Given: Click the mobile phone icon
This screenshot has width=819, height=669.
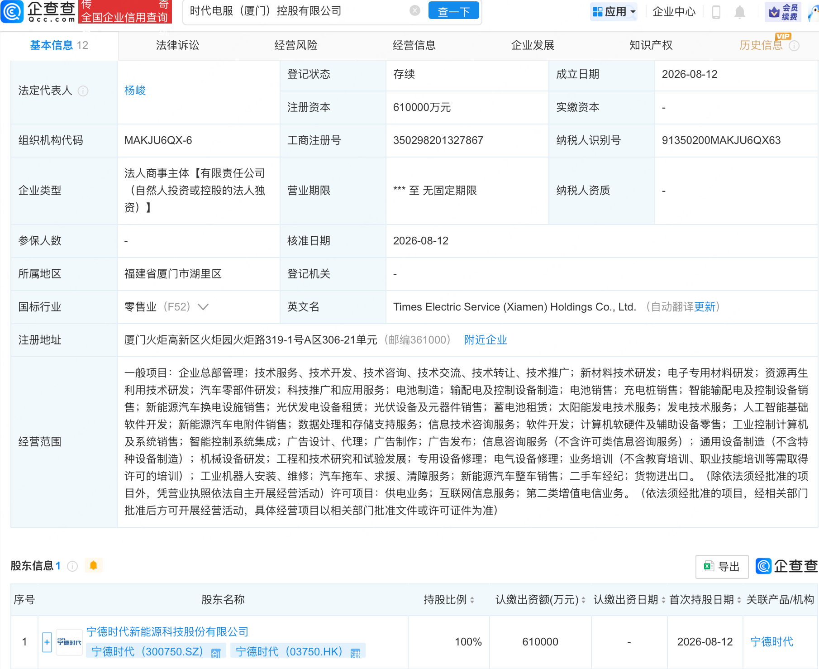Looking at the screenshot, I should pyautogui.click(x=716, y=12).
